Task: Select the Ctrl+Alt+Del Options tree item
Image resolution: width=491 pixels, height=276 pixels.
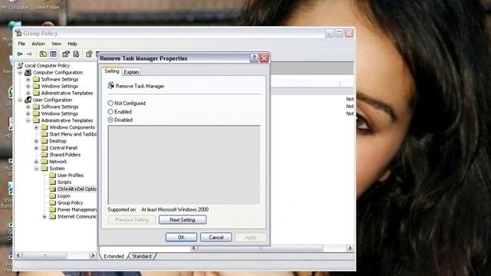Action: point(77,189)
